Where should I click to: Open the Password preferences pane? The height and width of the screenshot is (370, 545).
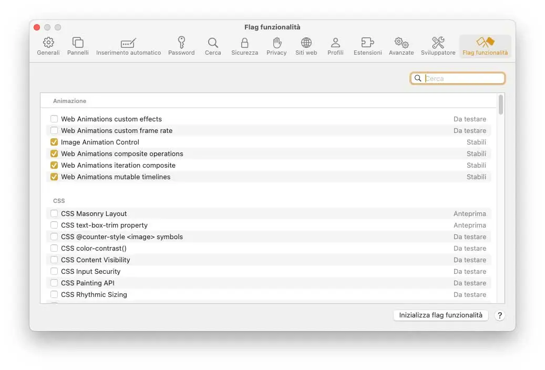click(181, 46)
